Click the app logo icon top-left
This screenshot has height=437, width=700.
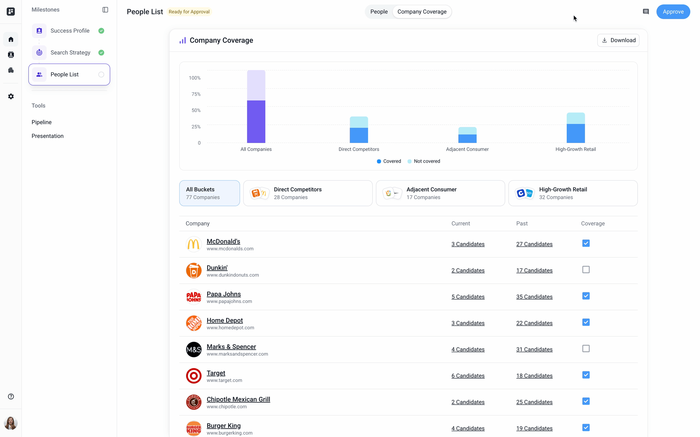click(x=11, y=12)
